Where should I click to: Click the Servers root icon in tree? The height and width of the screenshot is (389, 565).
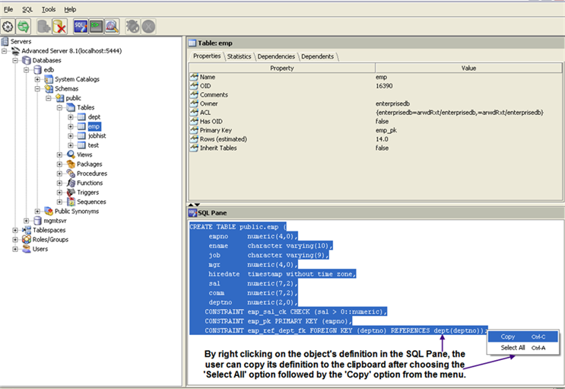(x=5, y=41)
